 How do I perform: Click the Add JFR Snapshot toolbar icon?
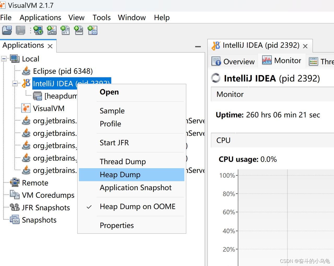(x=79, y=30)
